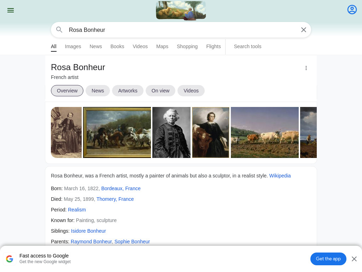Go to the Maps tab
362x272 pixels.
(162, 46)
